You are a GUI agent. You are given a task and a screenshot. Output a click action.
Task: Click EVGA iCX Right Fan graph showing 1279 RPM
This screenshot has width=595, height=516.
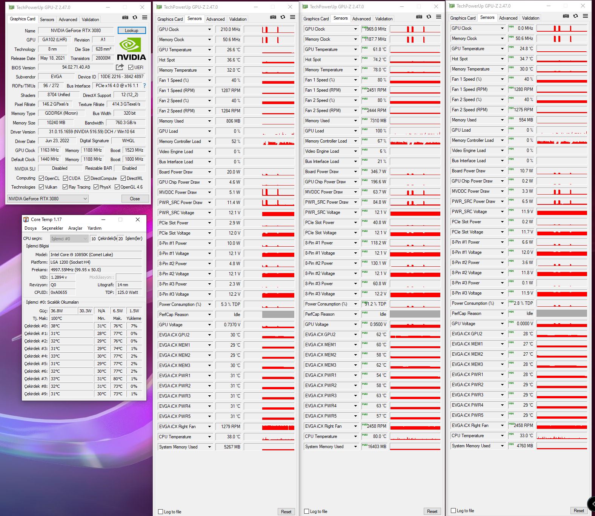[x=269, y=427]
